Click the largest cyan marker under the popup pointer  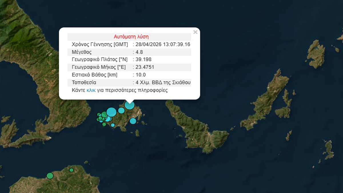pos(129,105)
